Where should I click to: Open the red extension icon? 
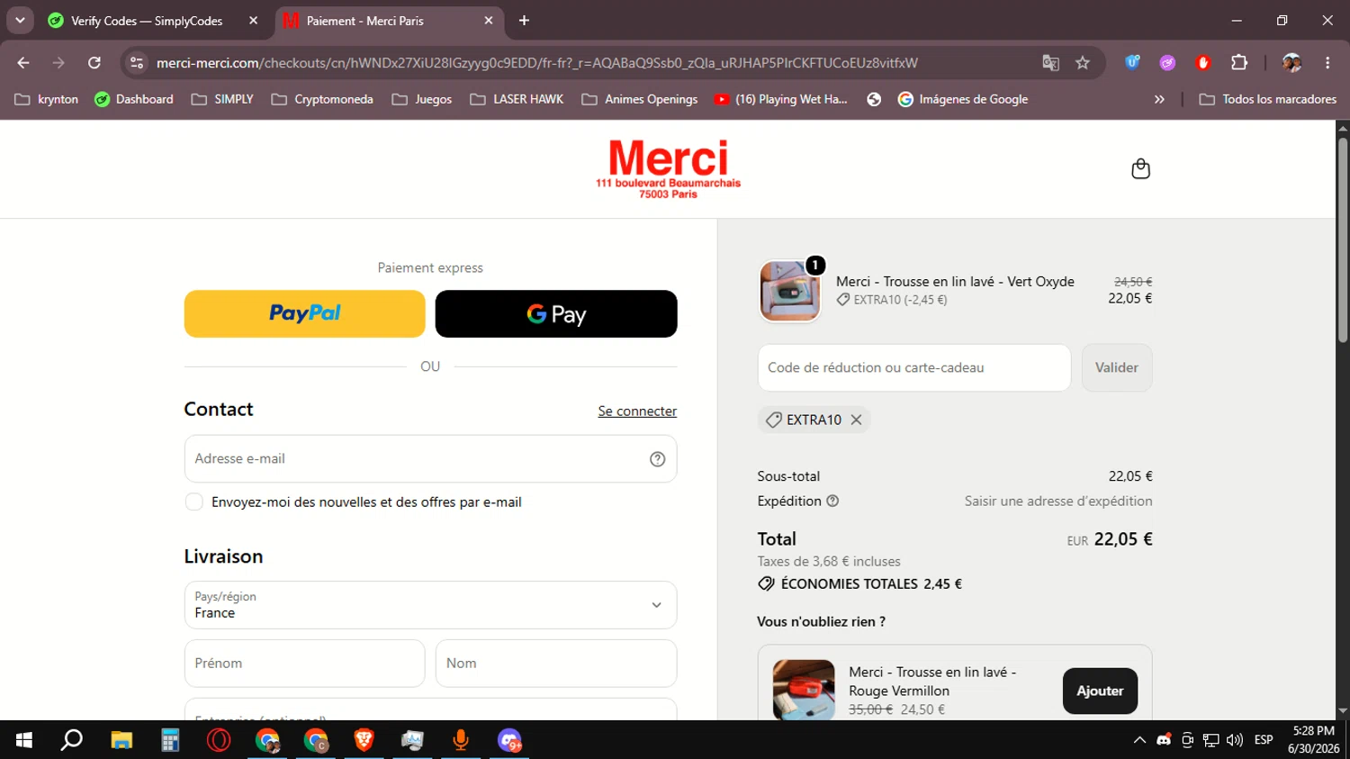tap(1203, 63)
